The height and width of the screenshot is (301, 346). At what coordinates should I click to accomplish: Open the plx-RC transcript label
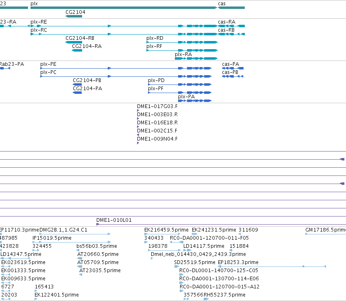point(39,30)
